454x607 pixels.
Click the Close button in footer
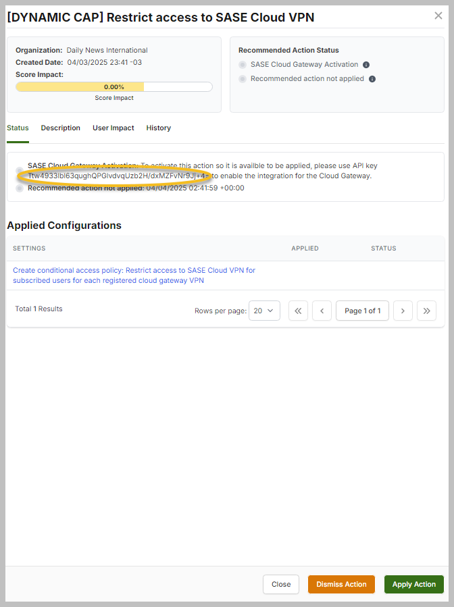[281, 584]
